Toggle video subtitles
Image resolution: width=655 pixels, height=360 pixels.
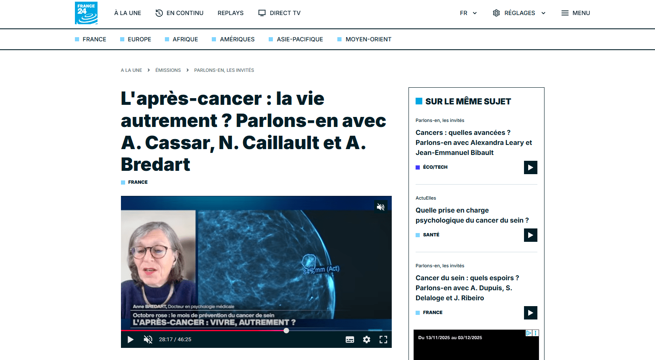[x=350, y=340]
